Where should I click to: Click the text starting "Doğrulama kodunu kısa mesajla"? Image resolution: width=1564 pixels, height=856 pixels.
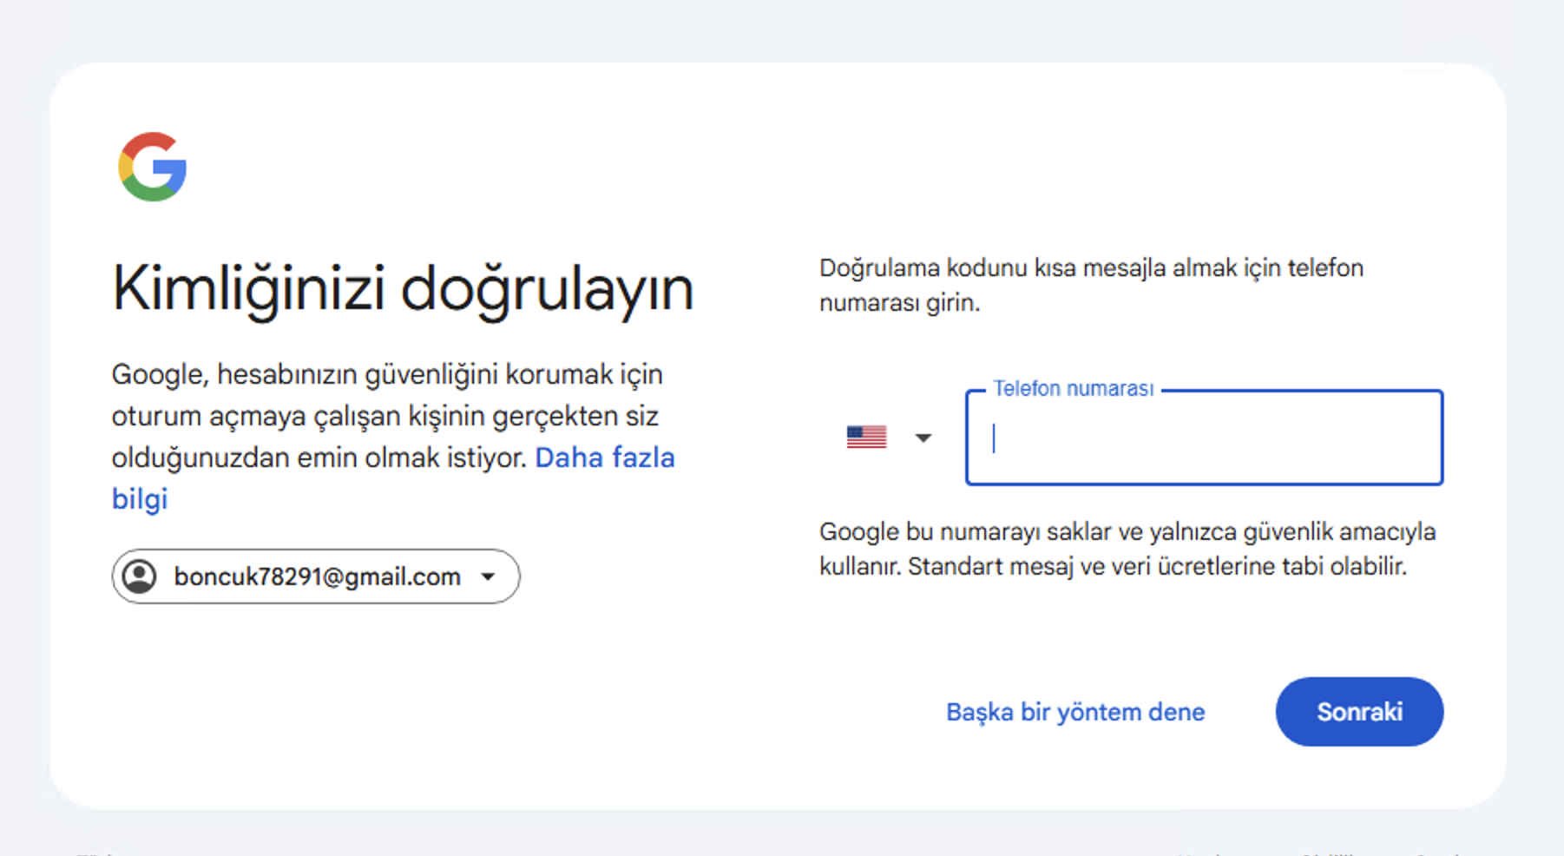click(x=1091, y=285)
